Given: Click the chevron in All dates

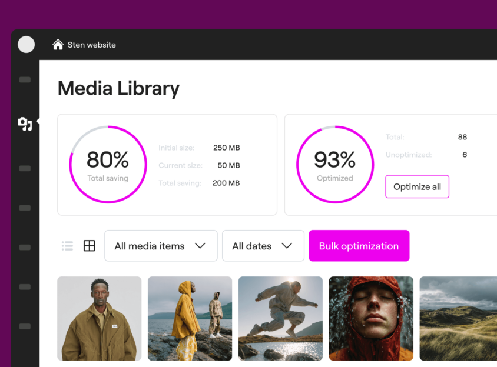Looking at the screenshot, I should click(287, 246).
